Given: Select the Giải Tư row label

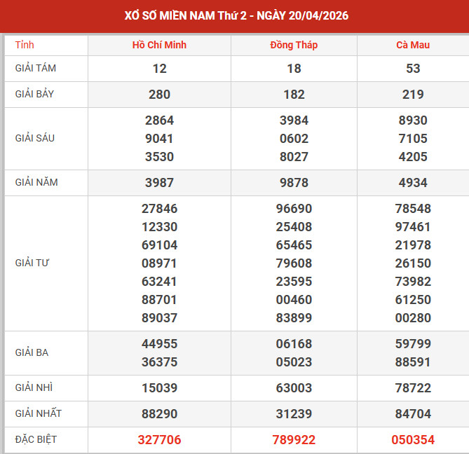Looking at the screenshot, I should [x=33, y=263].
